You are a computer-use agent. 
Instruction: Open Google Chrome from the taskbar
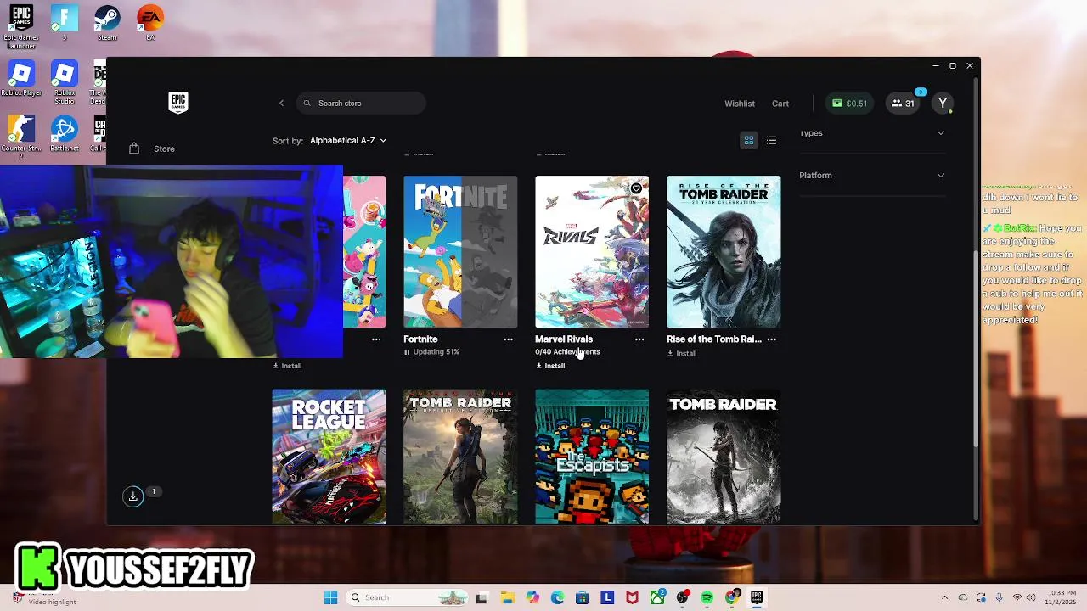coord(732,597)
